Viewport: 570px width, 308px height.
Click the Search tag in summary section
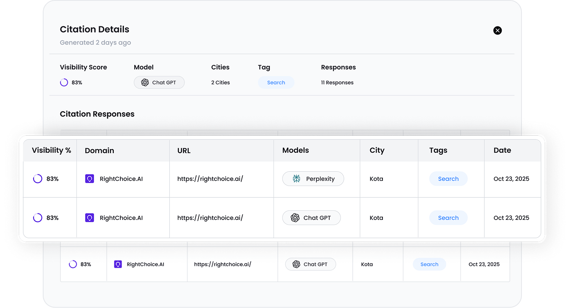[x=276, y=82]
